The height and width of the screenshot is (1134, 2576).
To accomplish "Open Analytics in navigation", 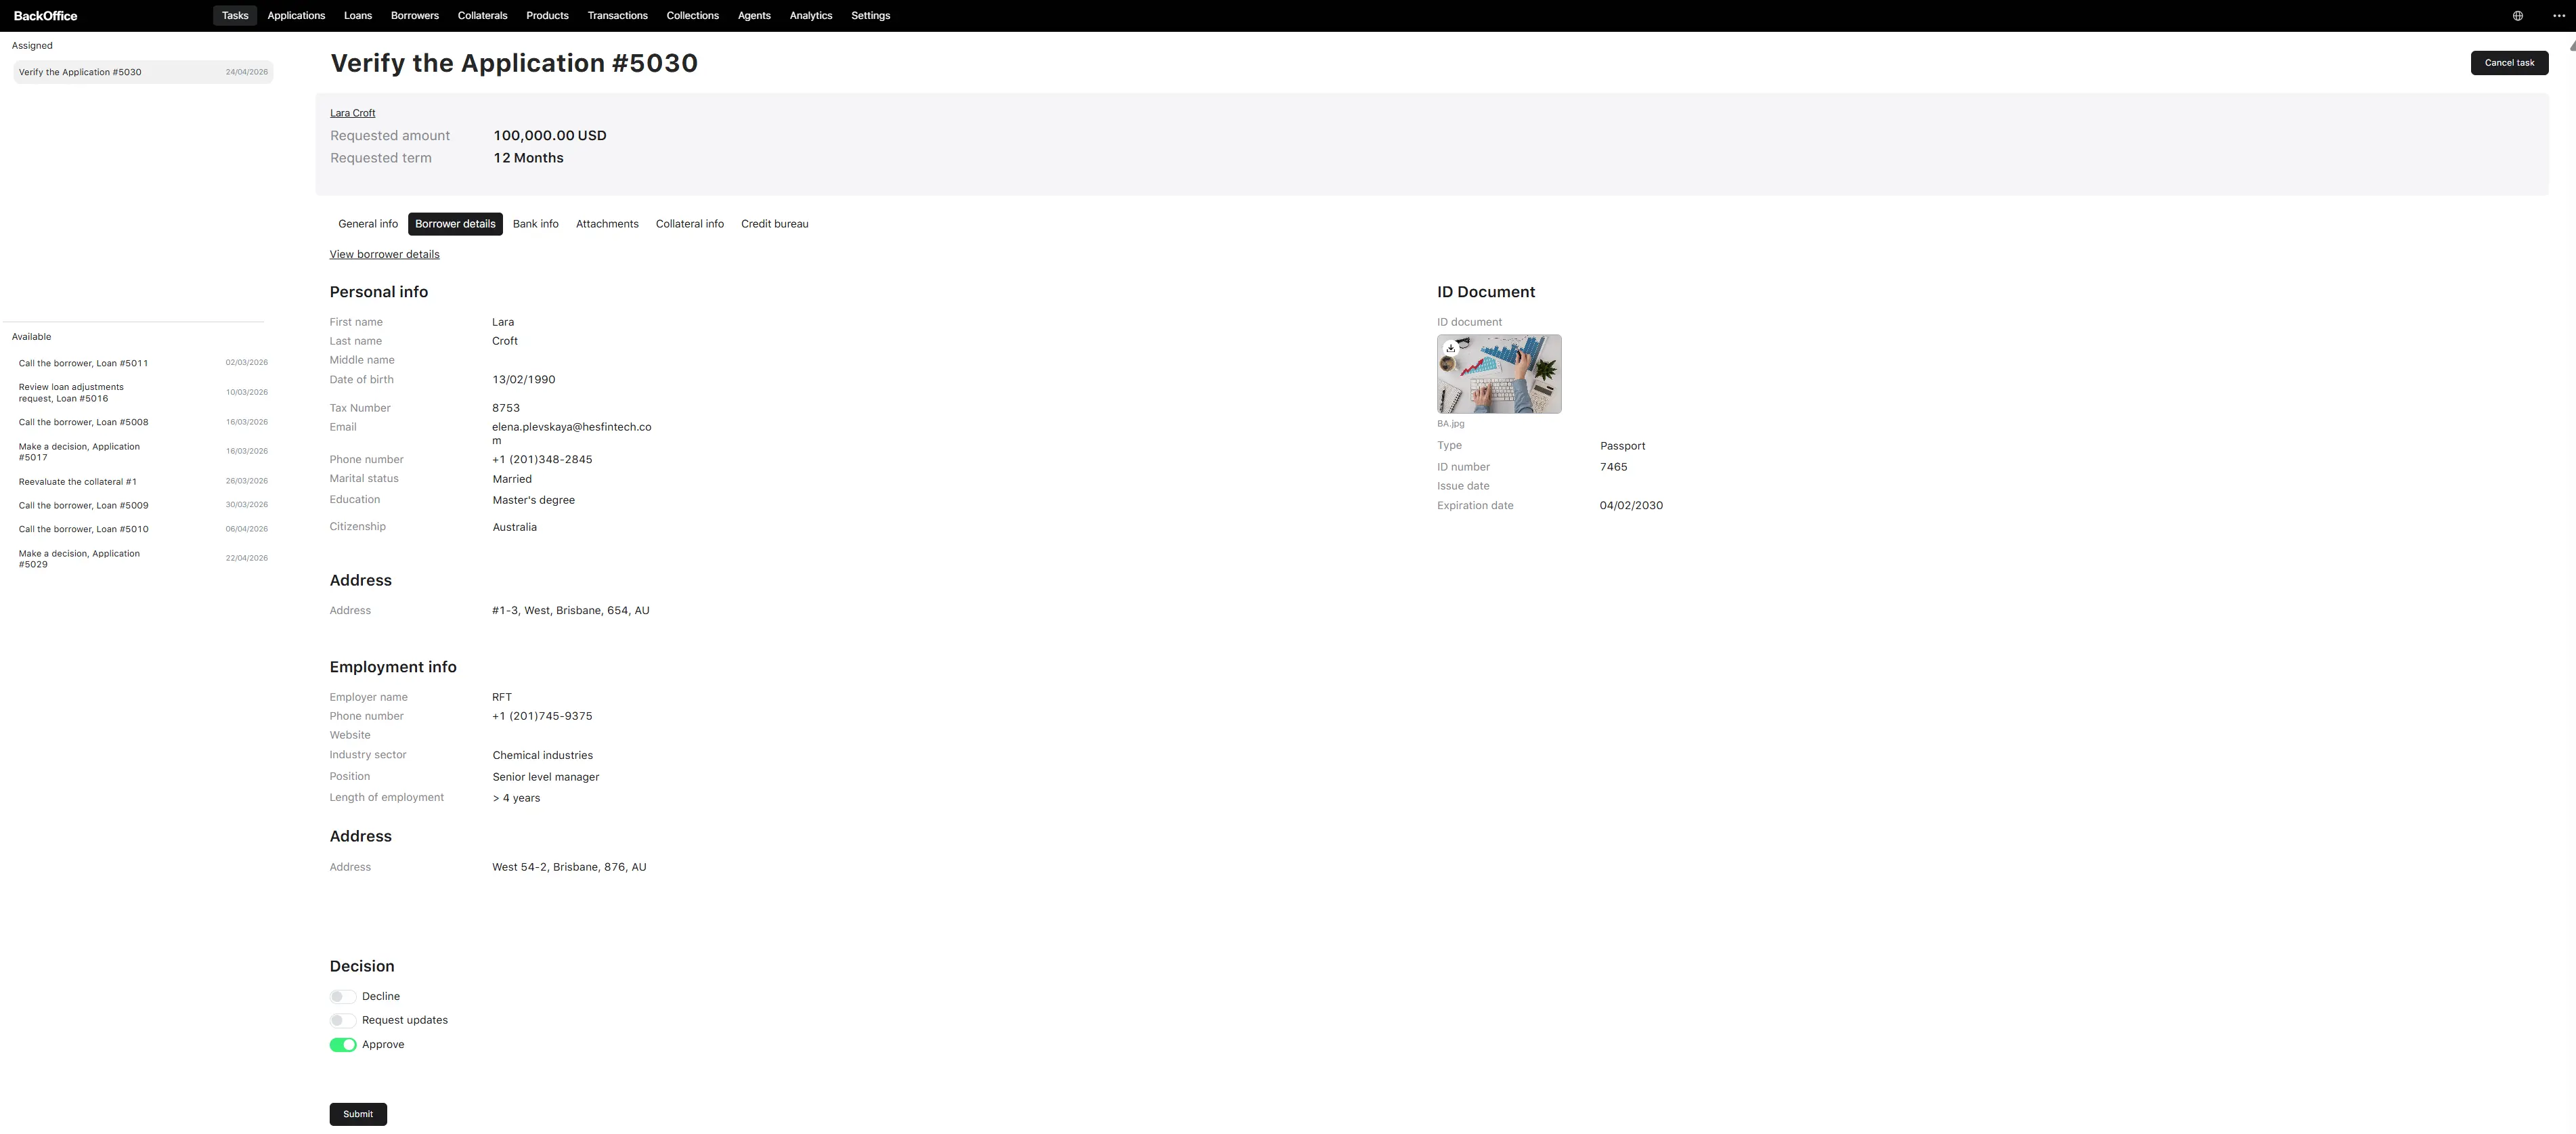I will pyautogui.click(x=811, y=16).
